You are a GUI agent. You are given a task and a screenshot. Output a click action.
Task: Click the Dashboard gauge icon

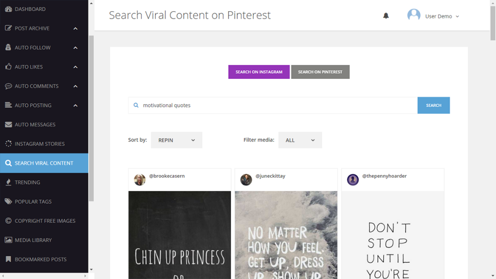point(8,9)
